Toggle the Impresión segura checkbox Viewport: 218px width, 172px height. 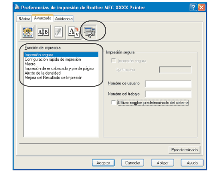114,61
